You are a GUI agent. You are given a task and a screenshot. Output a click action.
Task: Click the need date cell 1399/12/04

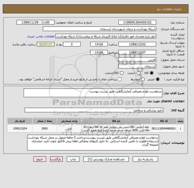click(20, 129)
